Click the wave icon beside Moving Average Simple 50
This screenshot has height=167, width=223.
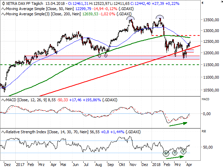3,9
